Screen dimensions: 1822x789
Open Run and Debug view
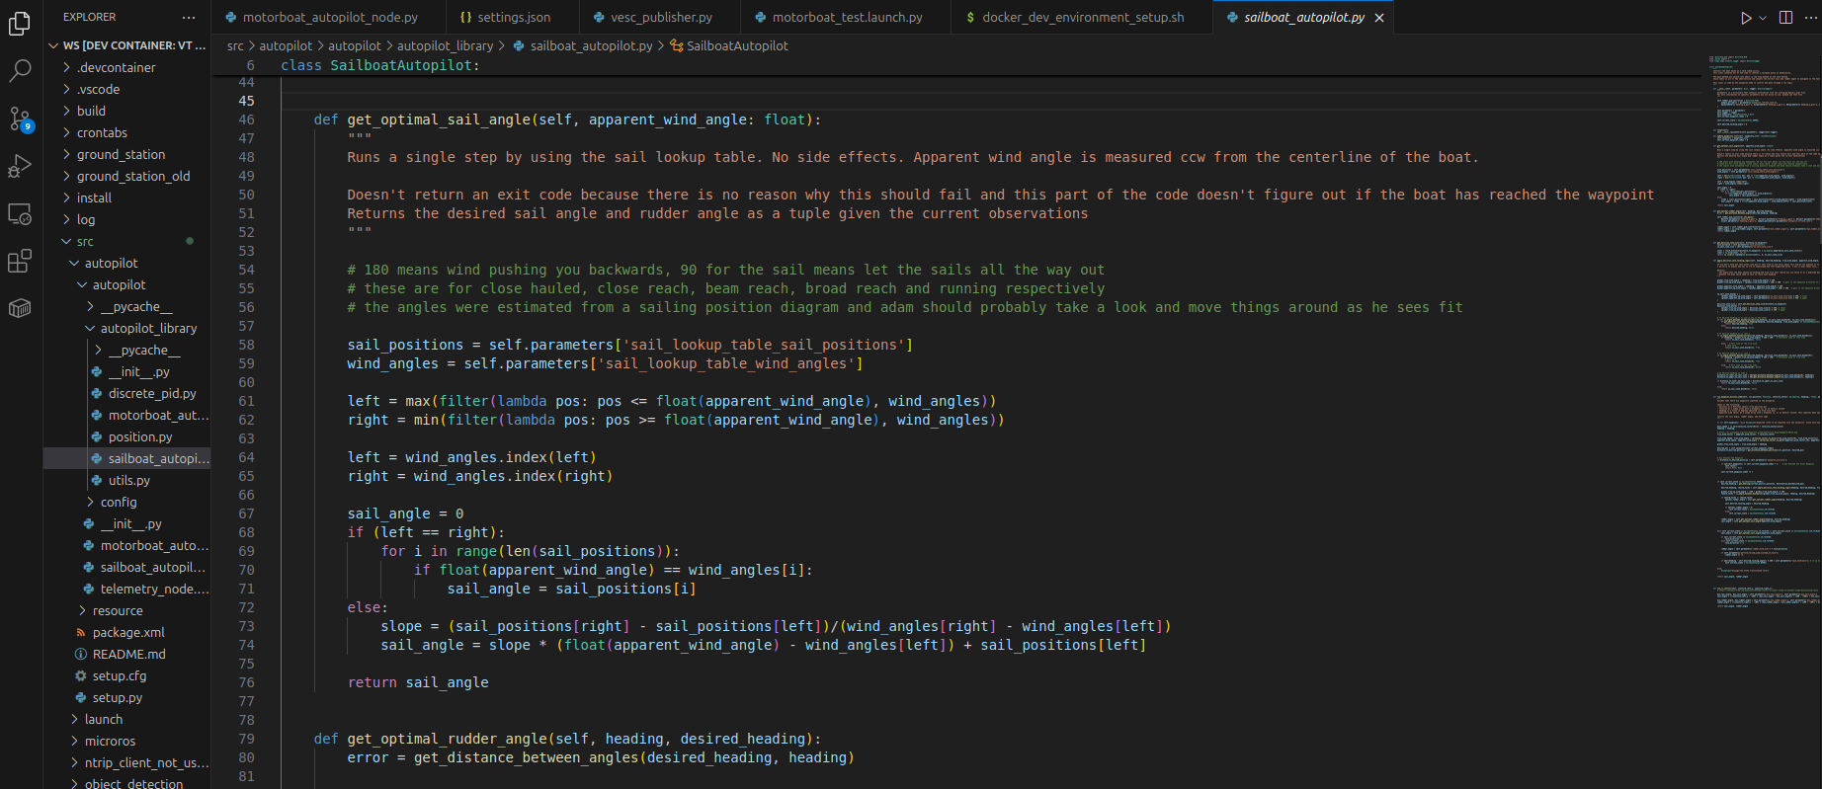(x=20, y=166)
